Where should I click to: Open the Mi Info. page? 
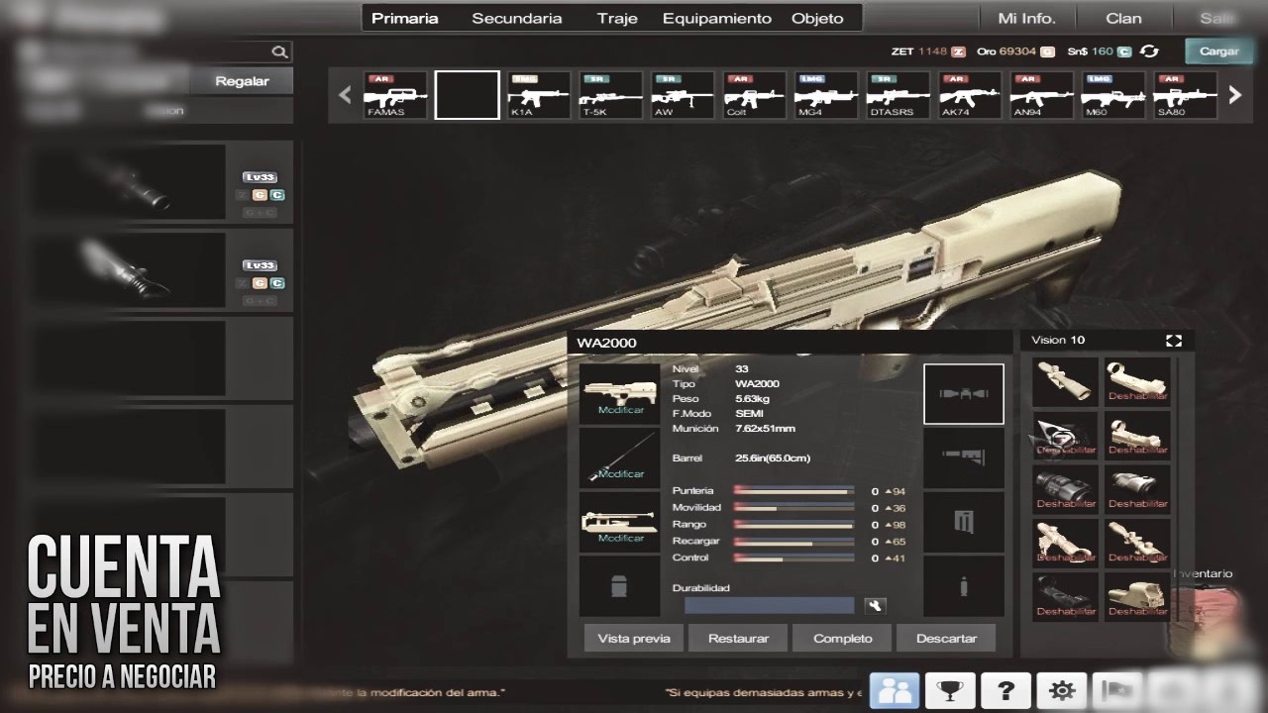tap(1026, 18)
